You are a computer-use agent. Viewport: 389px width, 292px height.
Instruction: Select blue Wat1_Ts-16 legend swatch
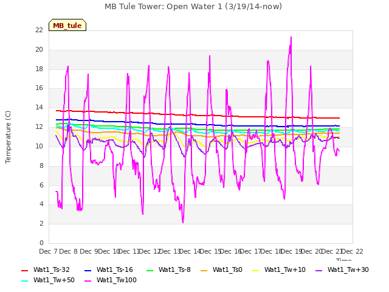(88, 270)
